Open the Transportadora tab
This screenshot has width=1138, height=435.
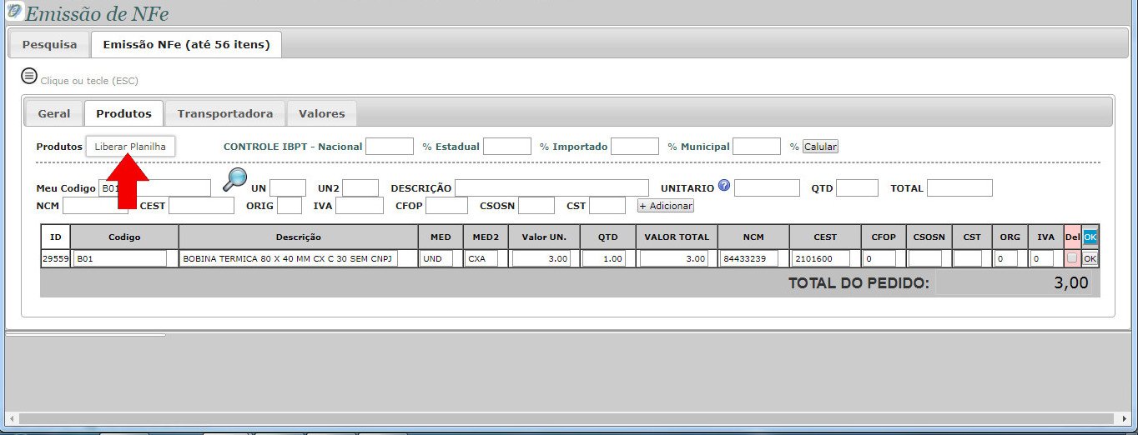coord(224,113)
